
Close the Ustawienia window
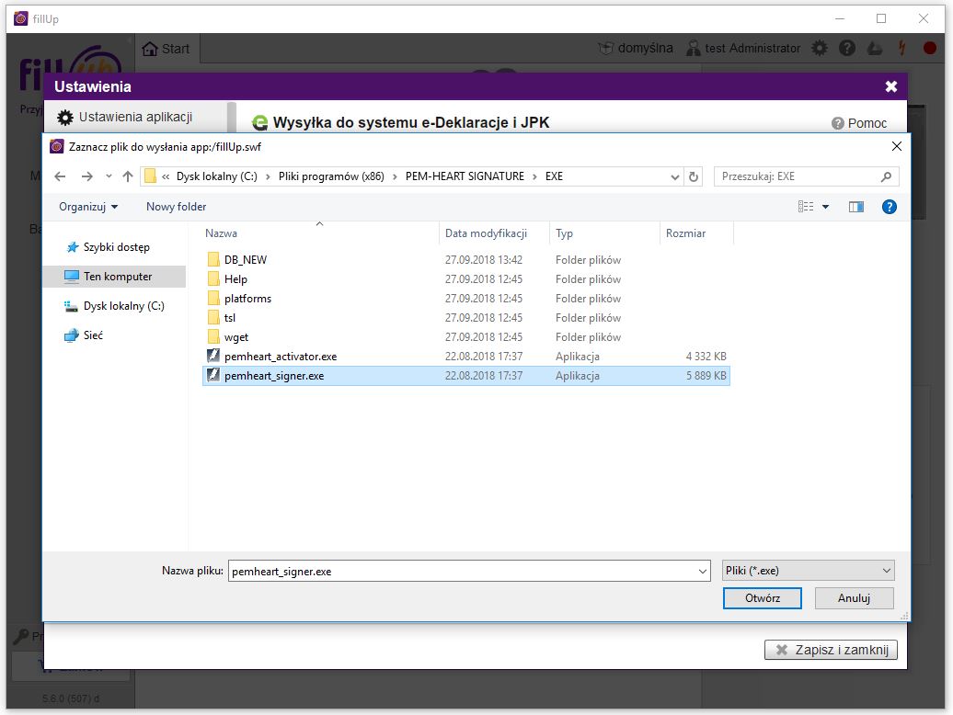891,86
